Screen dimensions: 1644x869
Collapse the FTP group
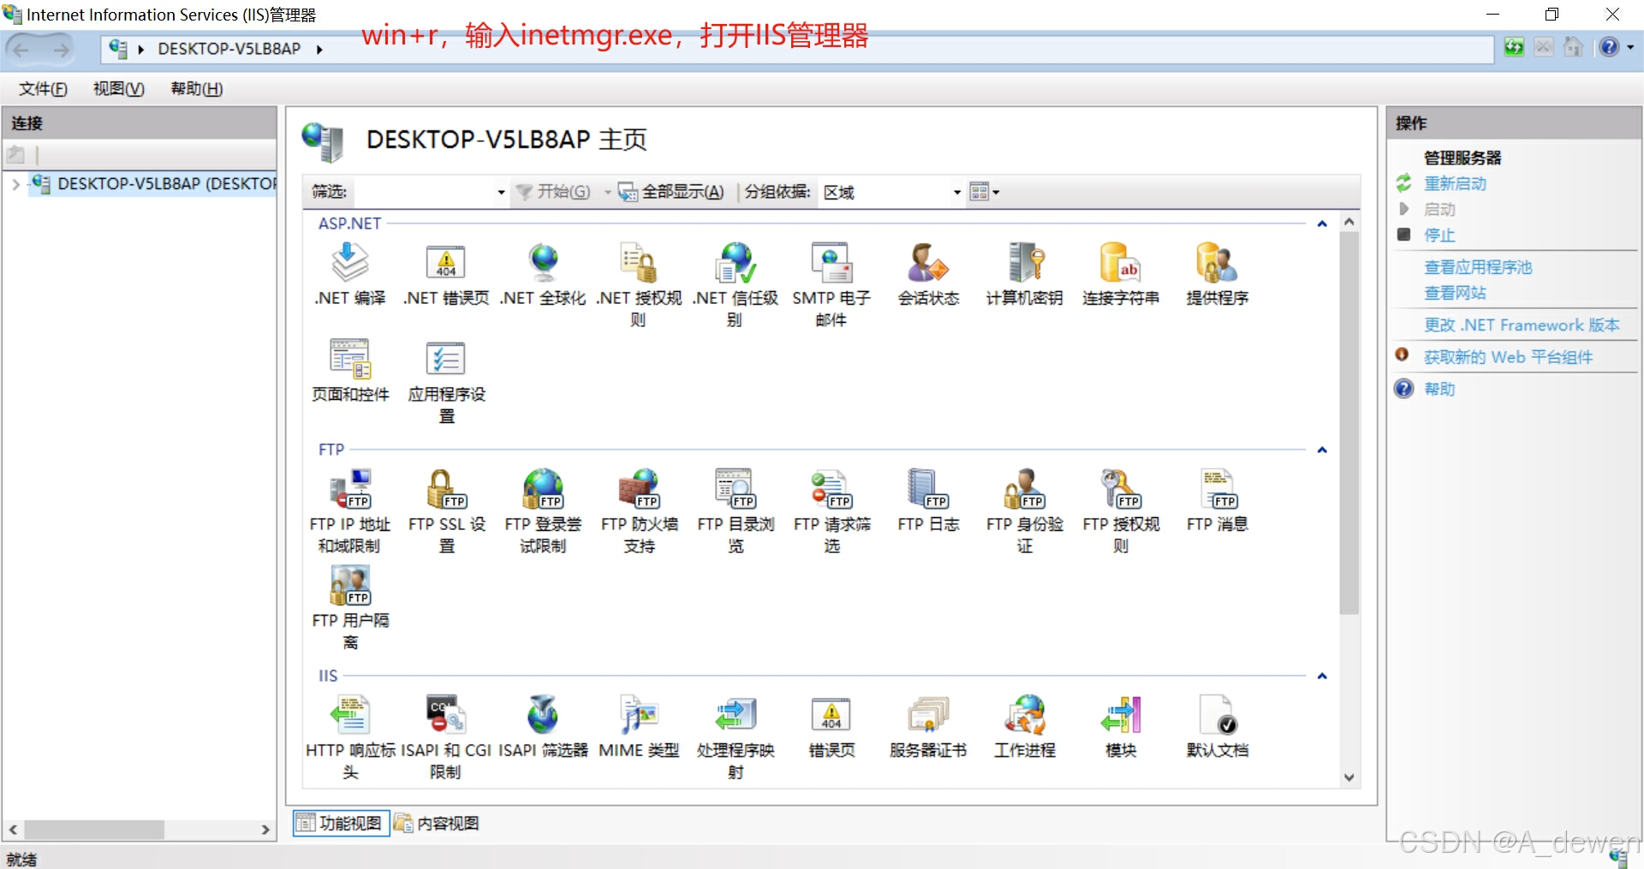(x=1322, y=449)
